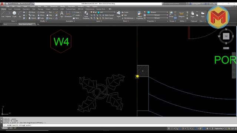This screenshot has height=133, width=237.
Task: Choose the Mirror command
Action: tap(41, 15)
